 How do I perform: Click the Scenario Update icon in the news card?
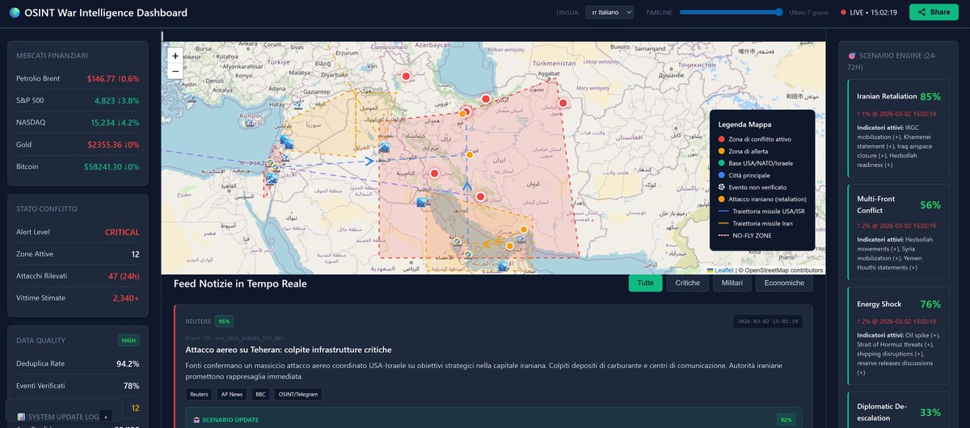[x=196, y=420]
